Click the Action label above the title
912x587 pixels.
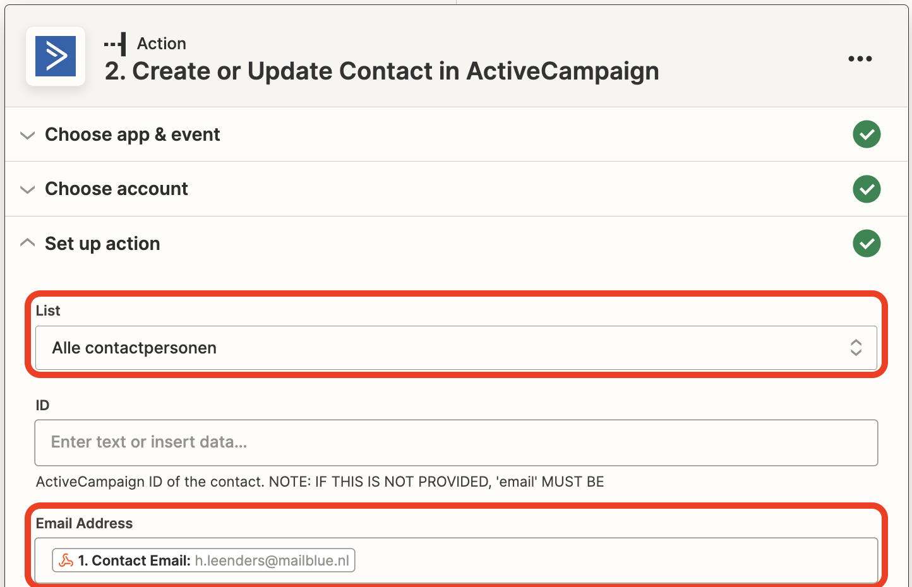pos(162,44)
